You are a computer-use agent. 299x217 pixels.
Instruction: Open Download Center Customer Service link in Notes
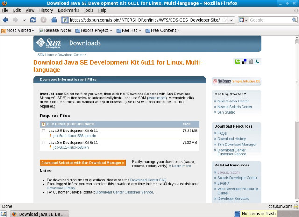point(124,192)
